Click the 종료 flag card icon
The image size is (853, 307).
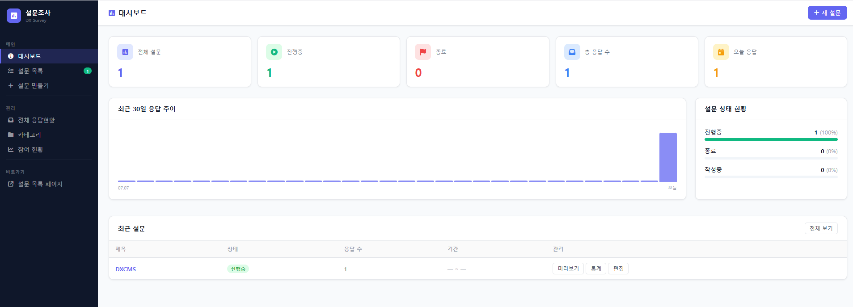coord(423,52)
